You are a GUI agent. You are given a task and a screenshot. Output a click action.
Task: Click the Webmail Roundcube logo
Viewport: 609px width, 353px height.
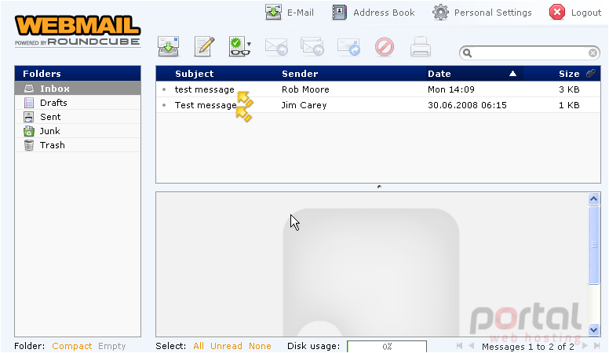point(78,31)
